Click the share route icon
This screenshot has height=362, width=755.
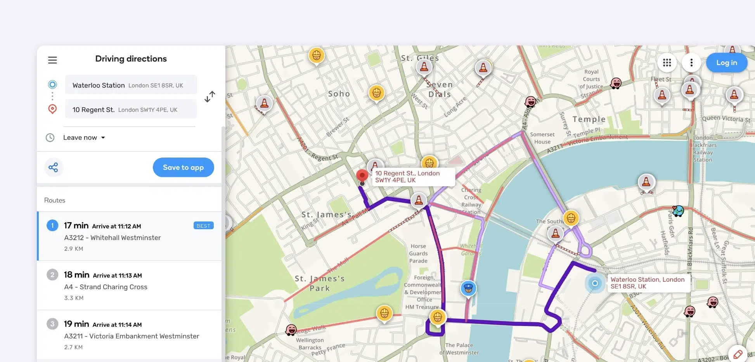tap(53, 167)
